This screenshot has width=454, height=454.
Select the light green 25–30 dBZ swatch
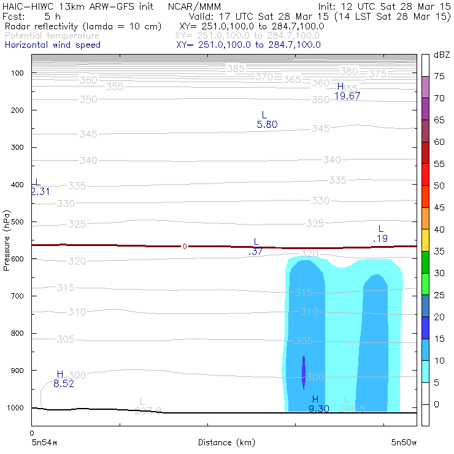point(425,284)
